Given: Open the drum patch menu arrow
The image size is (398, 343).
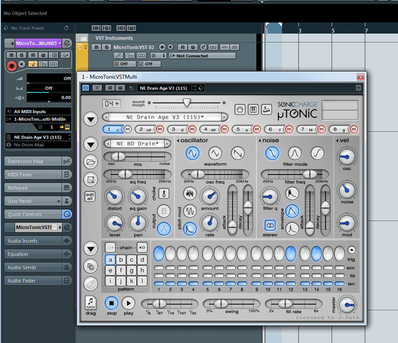Looking at the screenshot, I should [x=91, y=144].
